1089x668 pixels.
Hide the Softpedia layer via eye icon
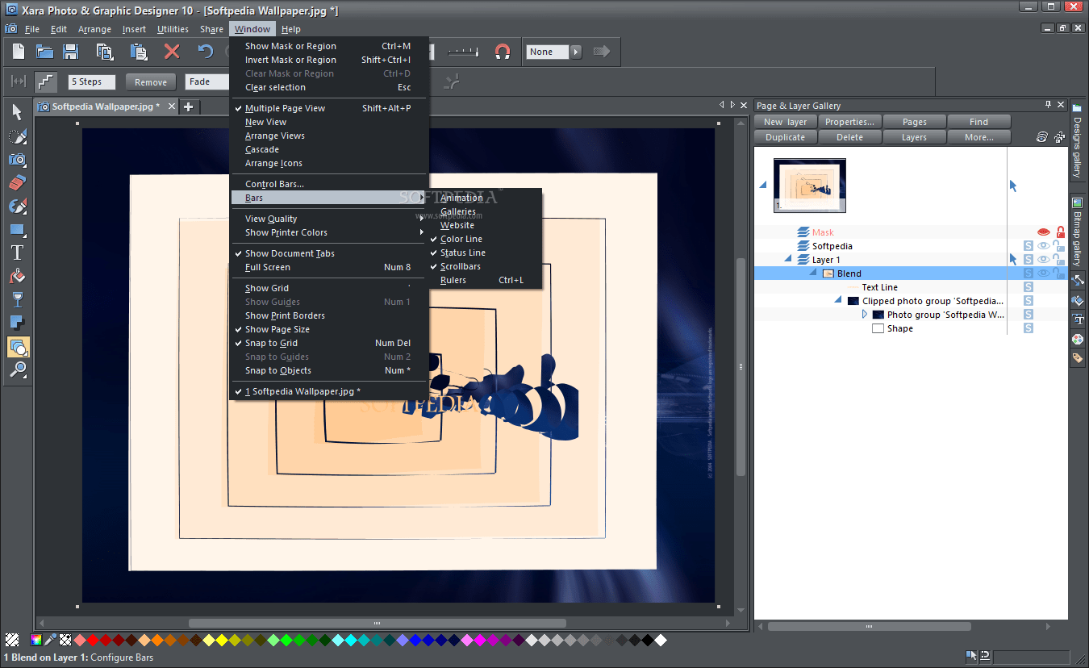coord(1044,246)
